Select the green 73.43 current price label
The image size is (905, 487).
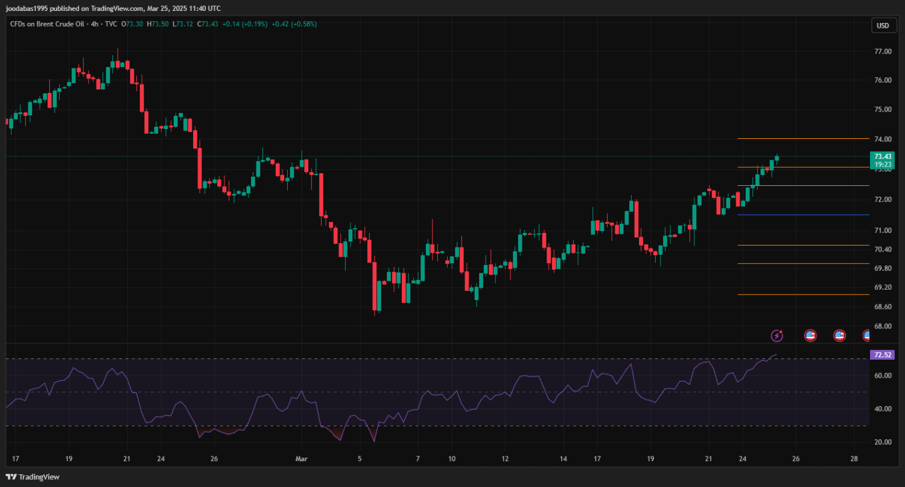tap(883, 156)
